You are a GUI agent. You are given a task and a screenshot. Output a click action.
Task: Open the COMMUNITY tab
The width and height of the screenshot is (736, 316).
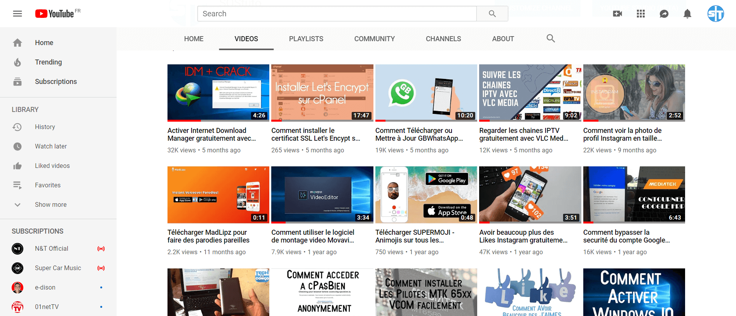click(375, 39)
